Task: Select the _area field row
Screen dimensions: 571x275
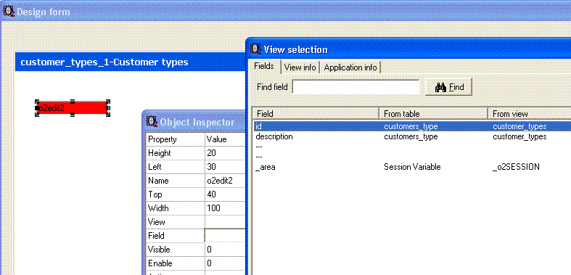Action: click(x=412, y=167)
